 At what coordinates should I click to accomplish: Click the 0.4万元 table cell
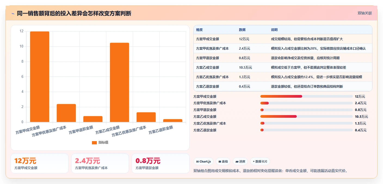245,87
